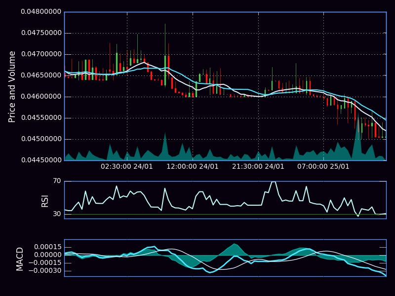Click the RSI 30 level label
The height and width of the screenshot is (296, 395).
coord(57,214)
